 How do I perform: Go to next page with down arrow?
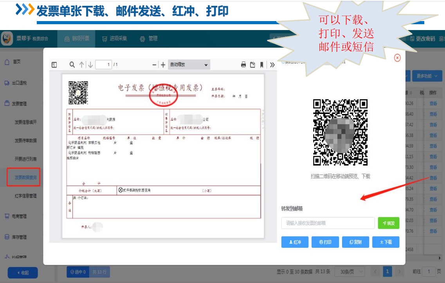tap(90, 65)
